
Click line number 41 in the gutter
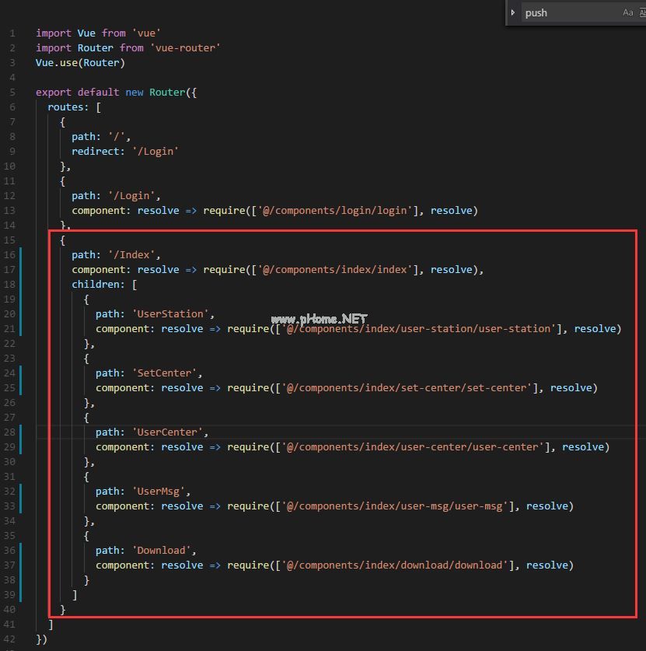click(x=9, y=625)
